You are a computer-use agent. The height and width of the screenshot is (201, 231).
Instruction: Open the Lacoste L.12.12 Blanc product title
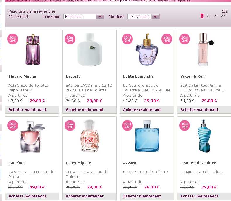(89, 88)
